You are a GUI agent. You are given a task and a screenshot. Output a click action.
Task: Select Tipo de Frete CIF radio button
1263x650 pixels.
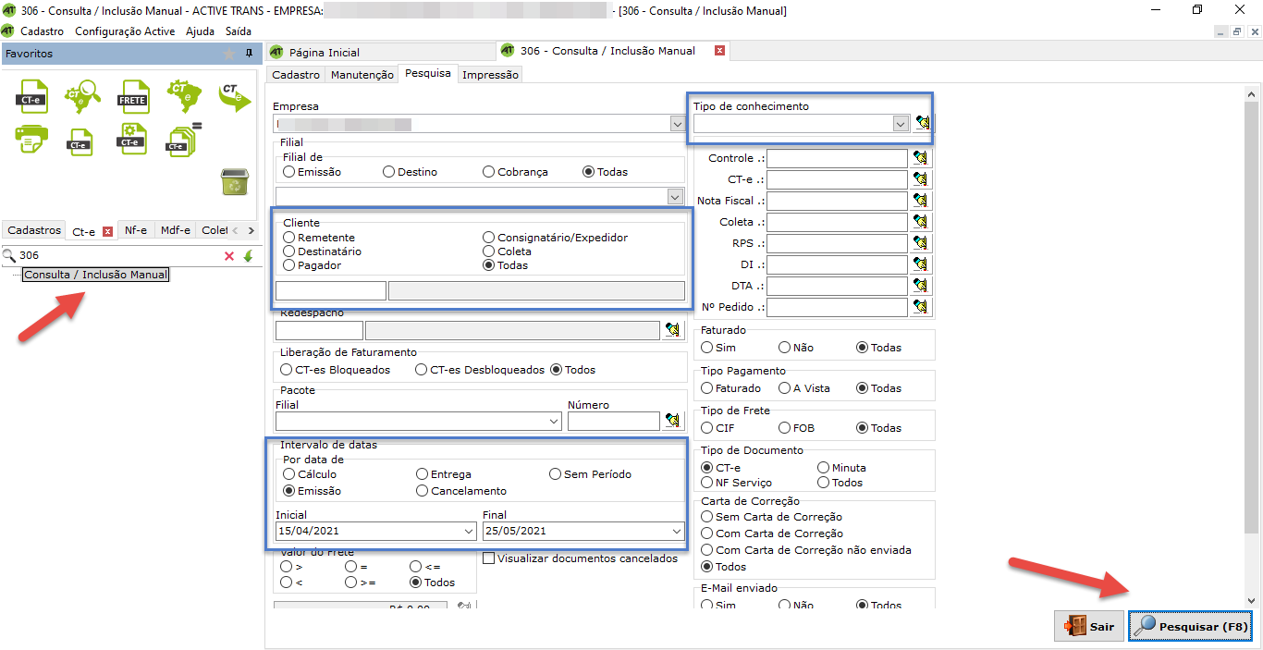[x=707, y=428]
